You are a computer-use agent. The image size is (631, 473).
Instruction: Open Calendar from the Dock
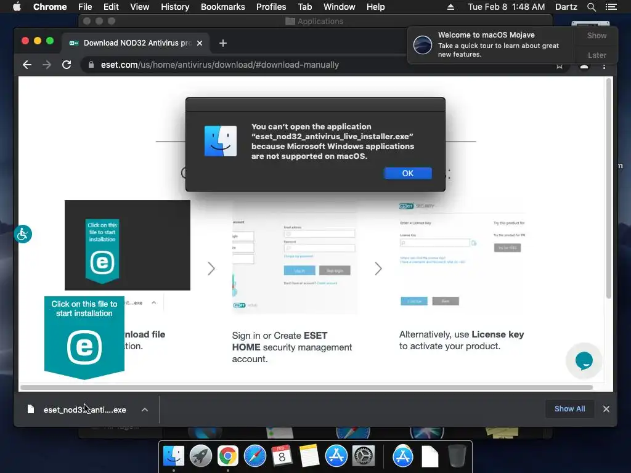tap(282, 456)
